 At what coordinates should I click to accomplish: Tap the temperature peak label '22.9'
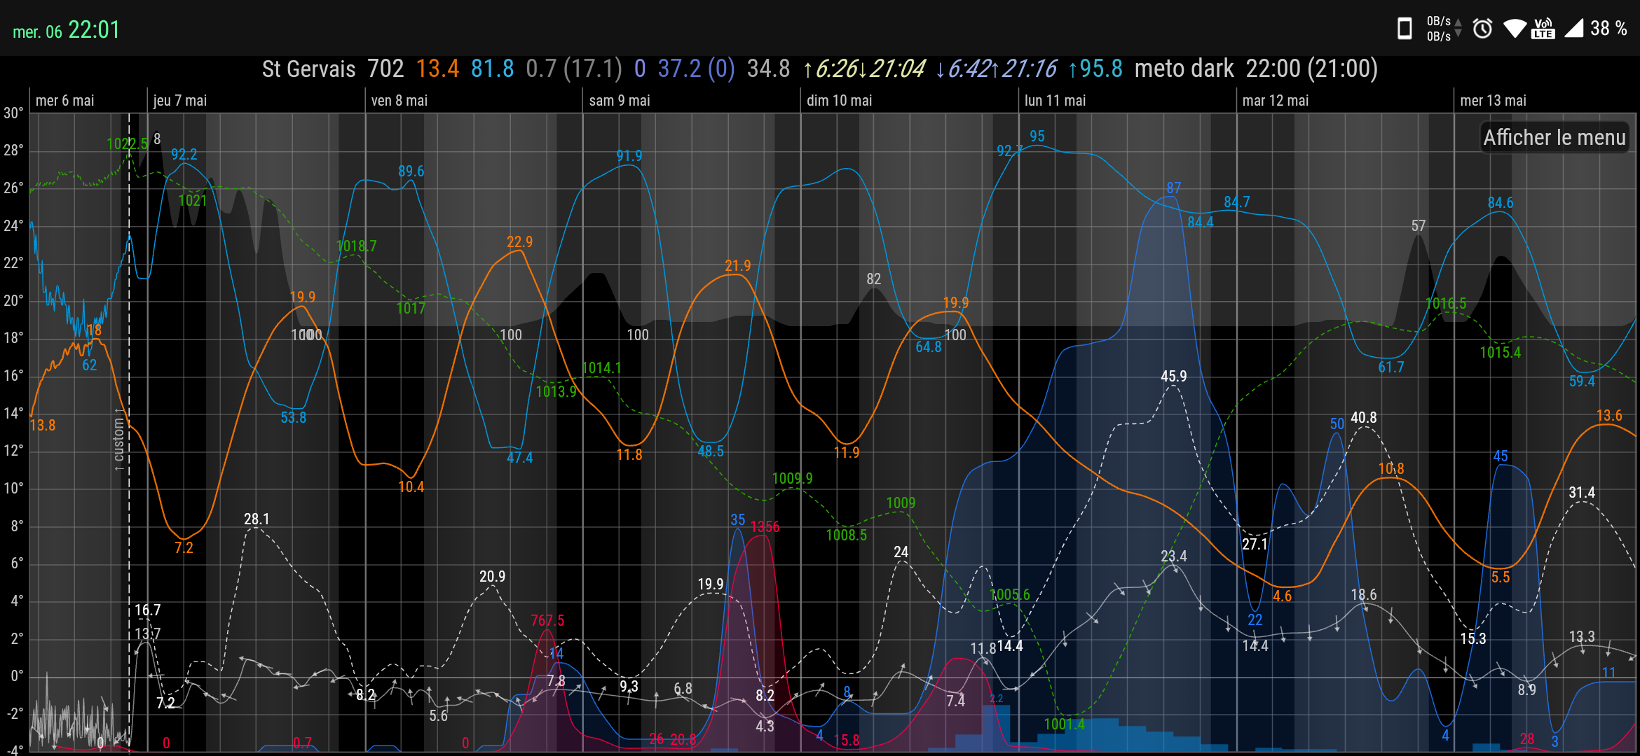[519, 242]
